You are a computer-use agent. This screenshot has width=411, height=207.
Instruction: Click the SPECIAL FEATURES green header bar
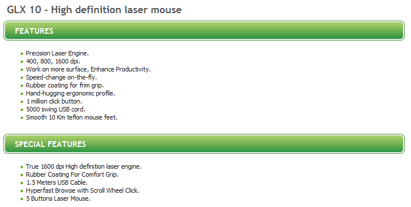204,144
